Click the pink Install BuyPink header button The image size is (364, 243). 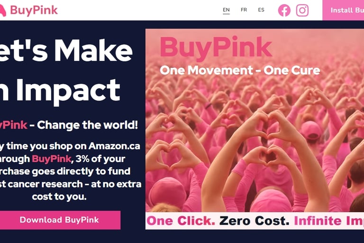tap(343, 10)
